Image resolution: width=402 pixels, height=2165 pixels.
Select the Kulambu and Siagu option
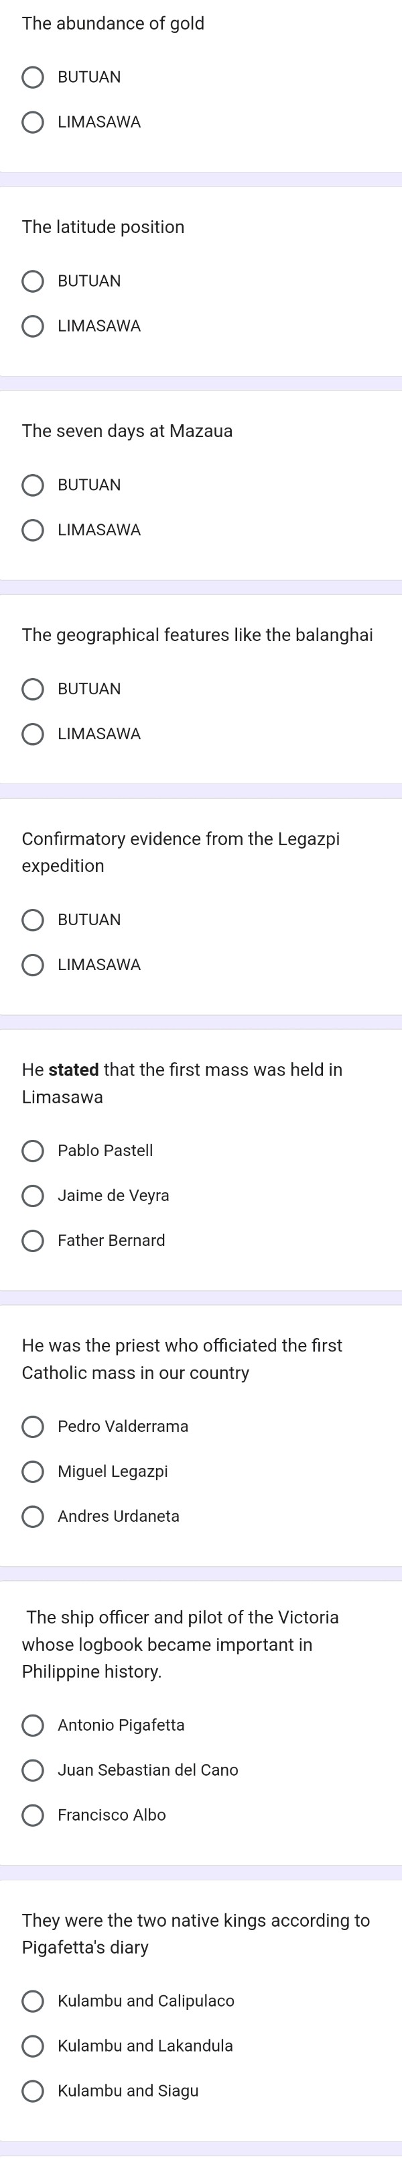point(33,2091)
